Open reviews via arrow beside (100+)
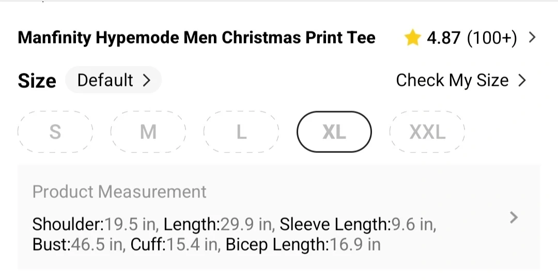 point(532,38)
